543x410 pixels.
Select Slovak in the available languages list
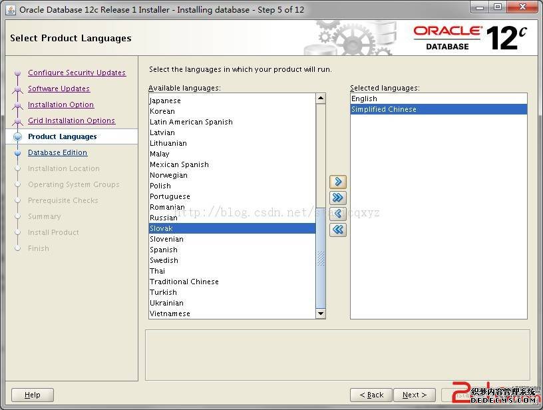[162, 228]
